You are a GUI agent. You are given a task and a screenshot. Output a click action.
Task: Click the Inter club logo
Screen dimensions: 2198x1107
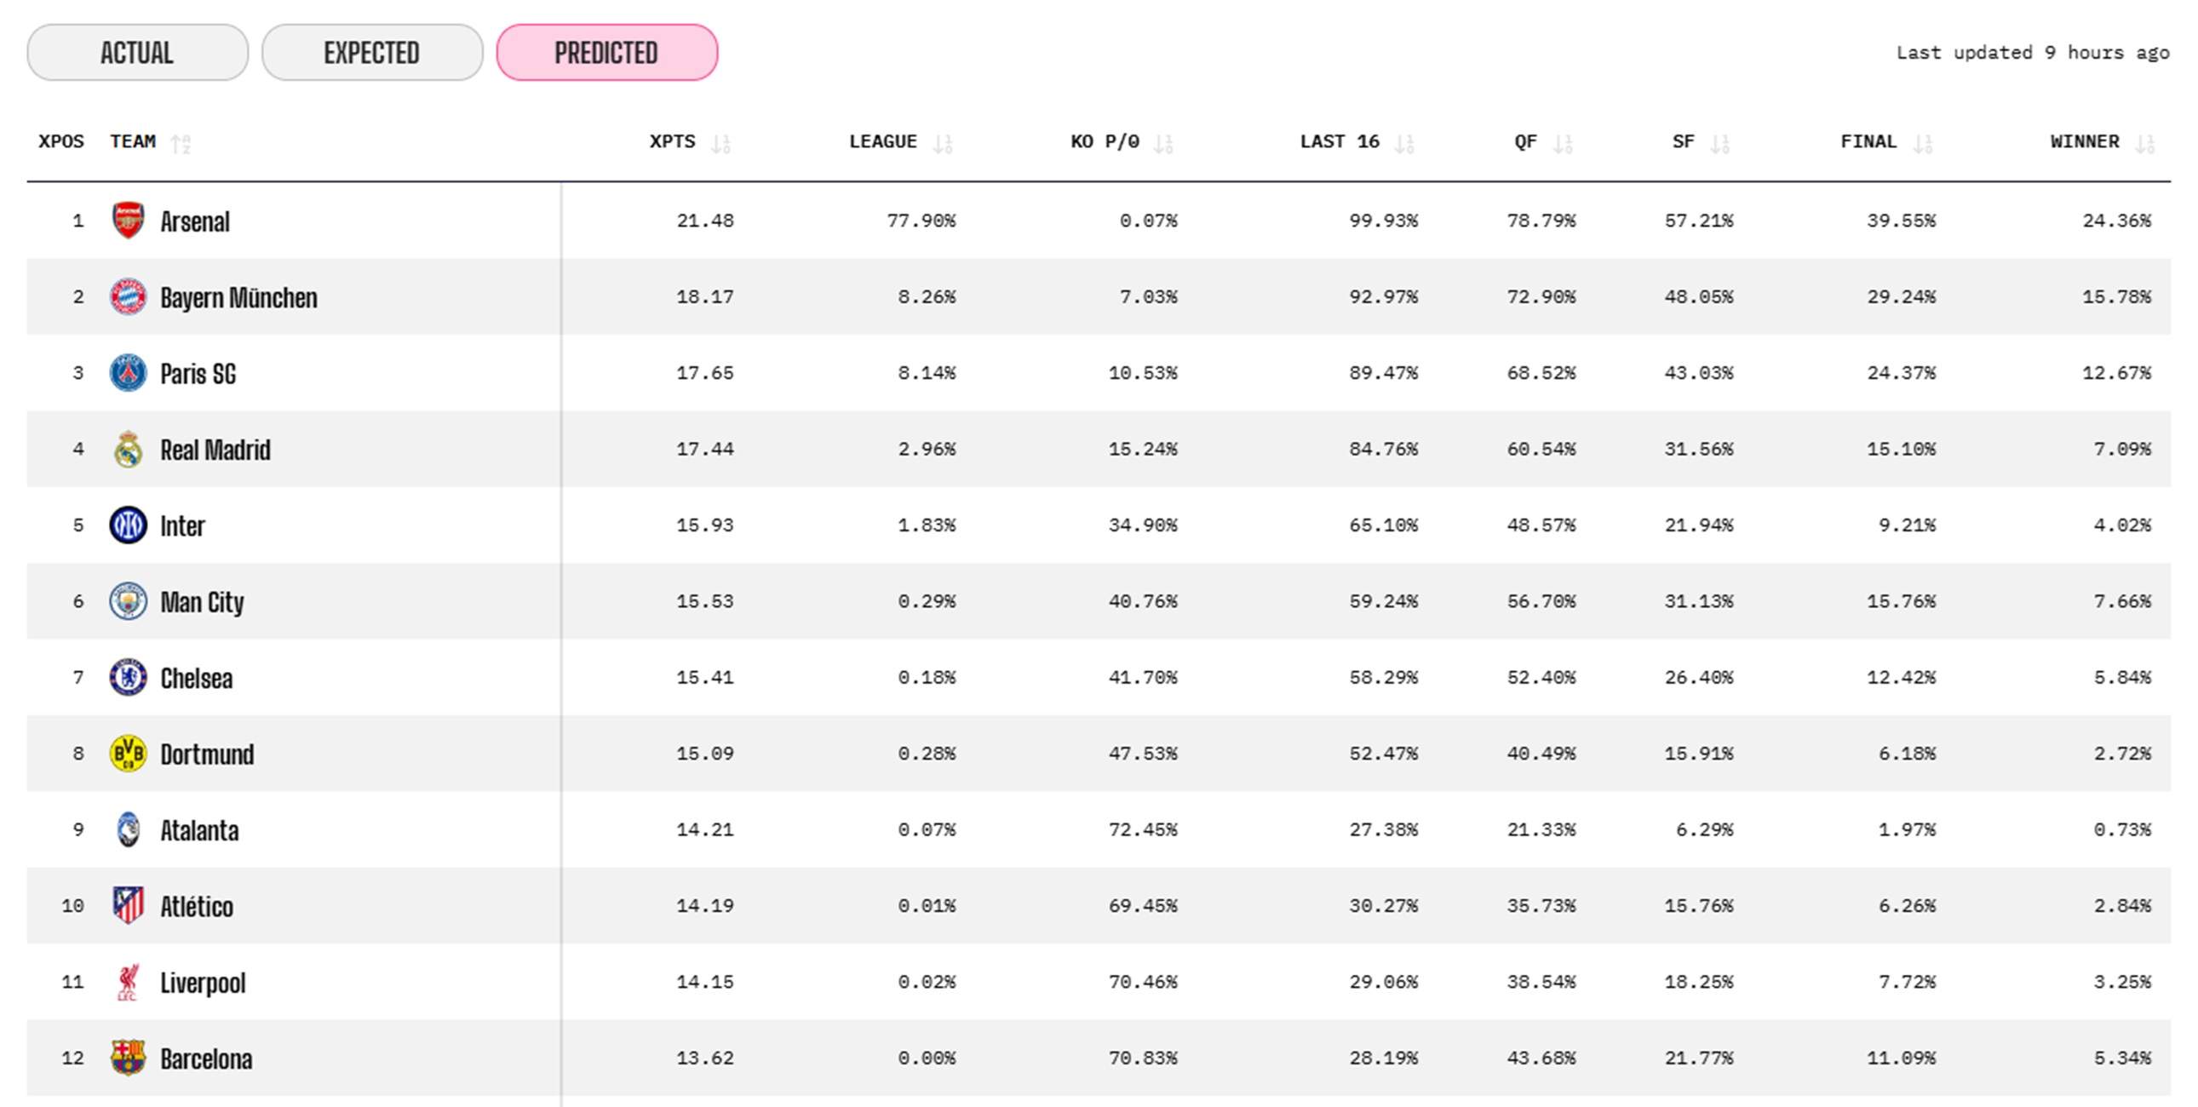(128, 525)
